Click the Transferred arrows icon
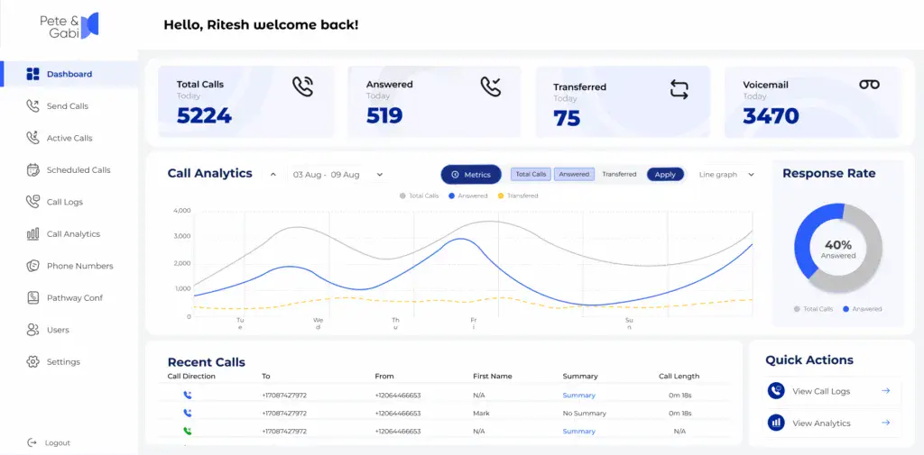924x455 pixels. [679, 89]
